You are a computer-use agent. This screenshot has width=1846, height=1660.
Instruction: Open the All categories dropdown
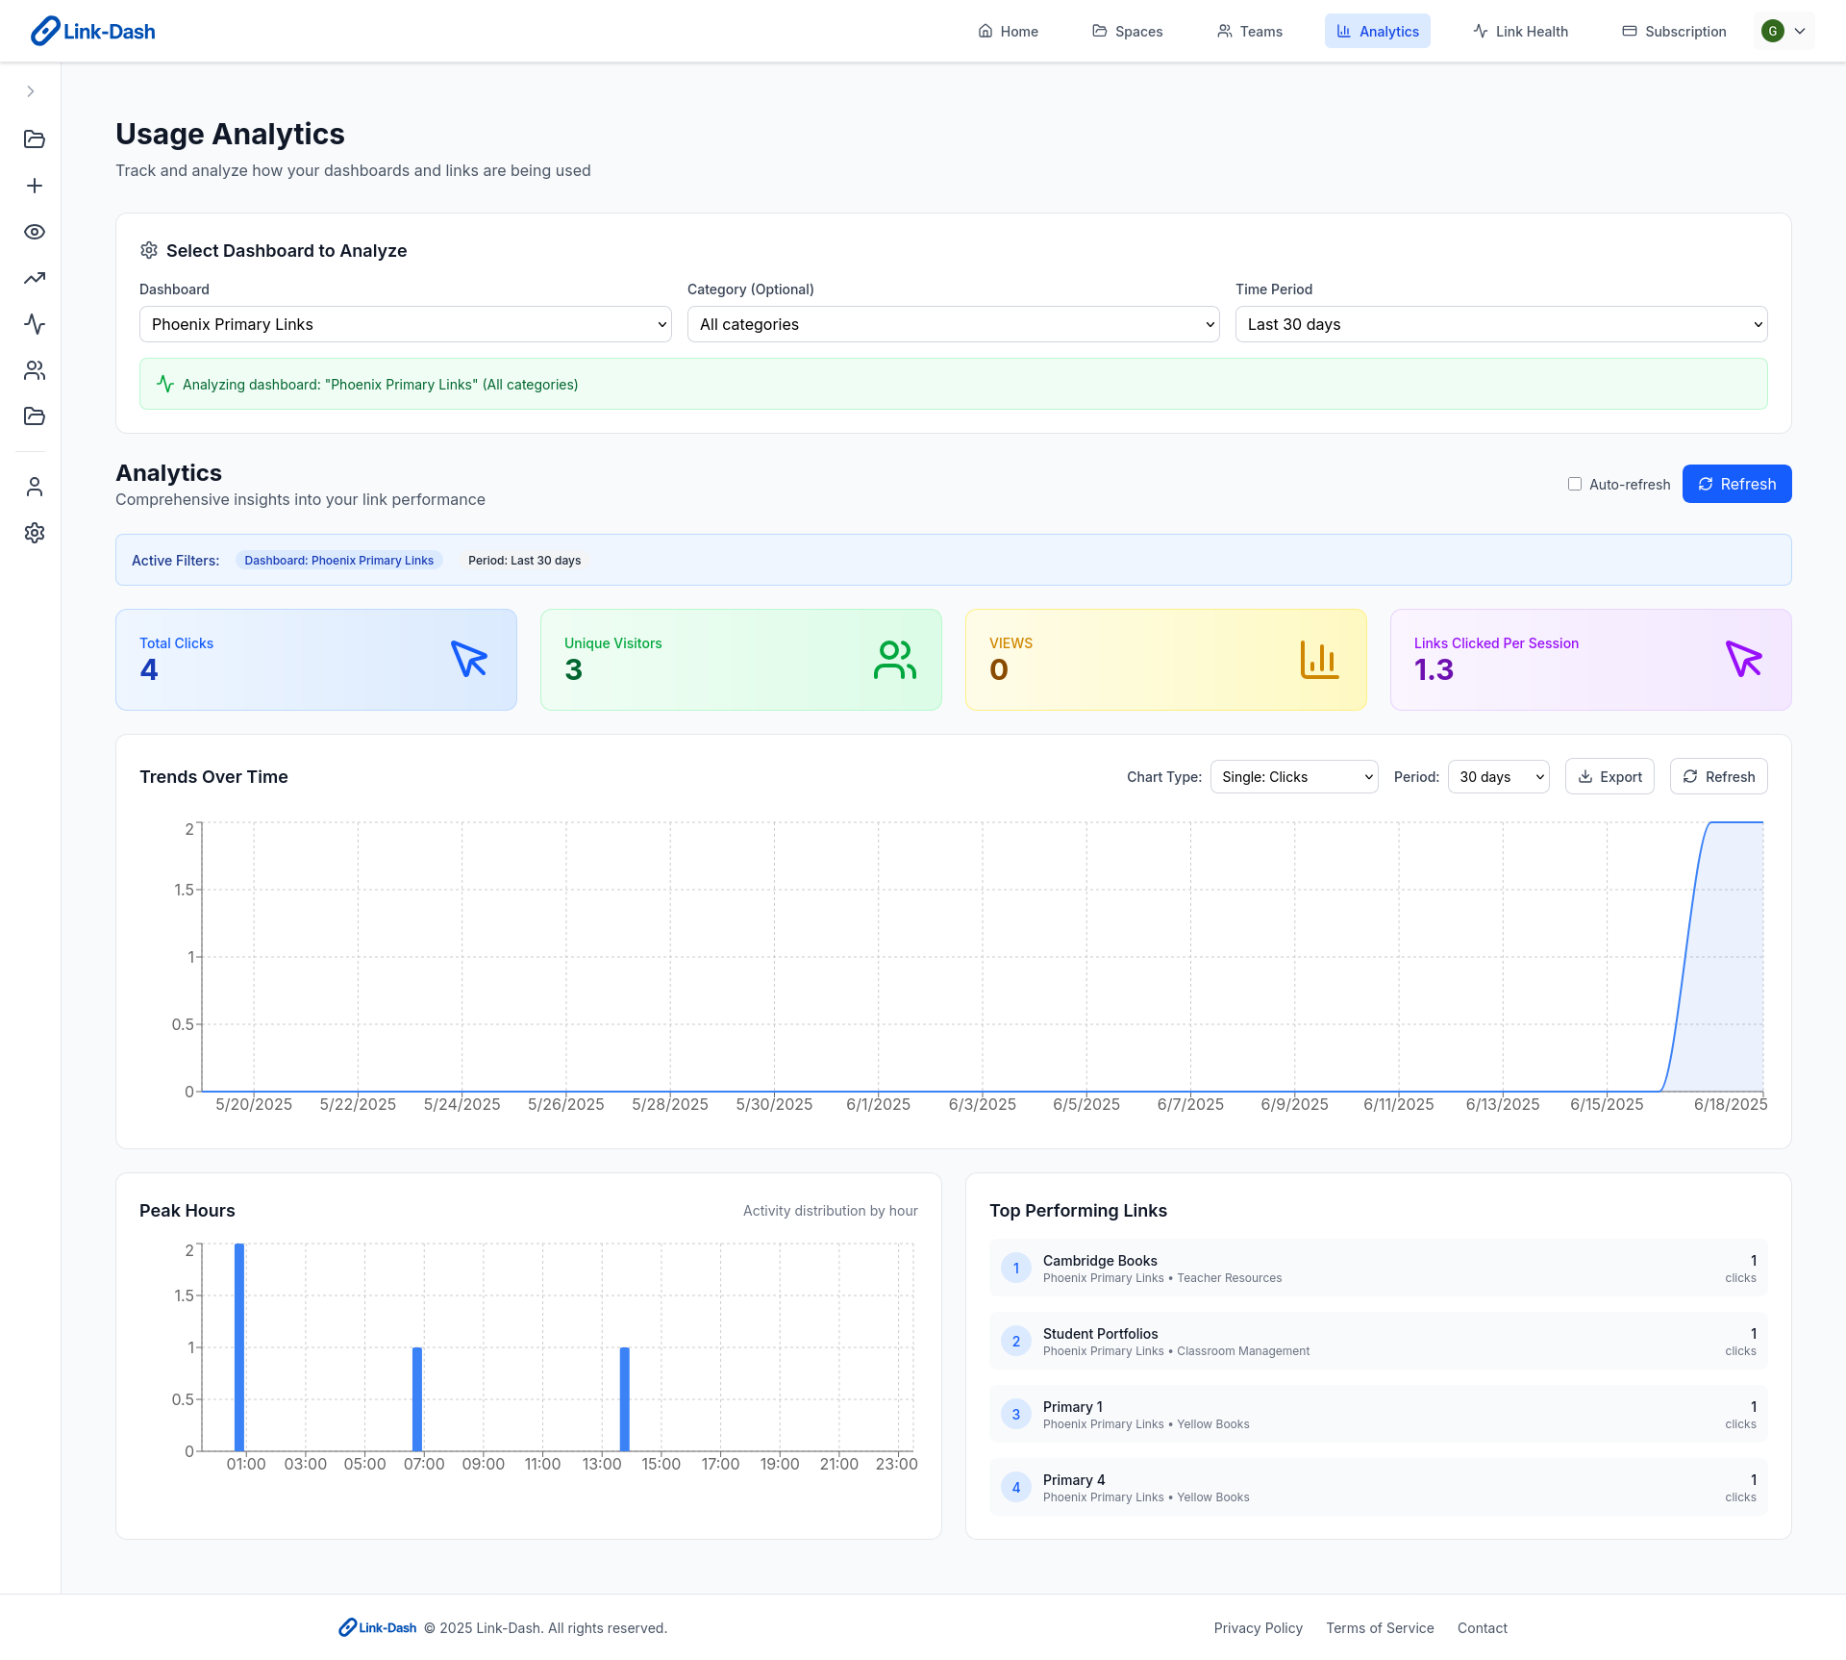[x=954, y=324]
